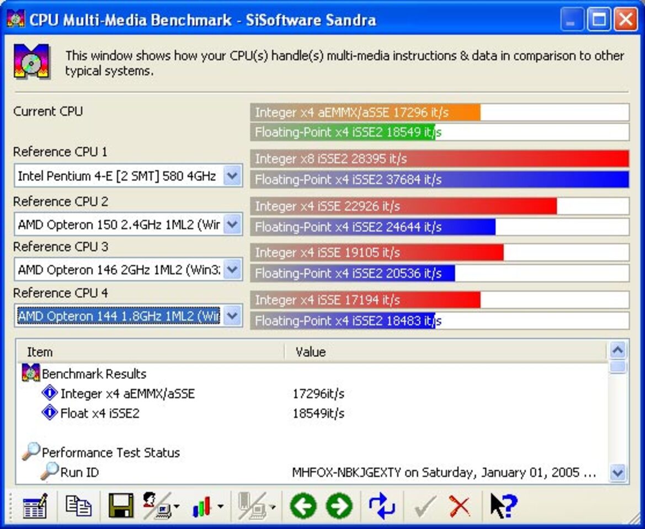Click Integer x4 iSSE 17194 it/s bar
Screen dimensions: 645x529
(x=440, y=300)
